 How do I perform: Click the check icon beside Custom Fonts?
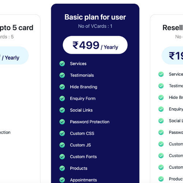point(62,157)
